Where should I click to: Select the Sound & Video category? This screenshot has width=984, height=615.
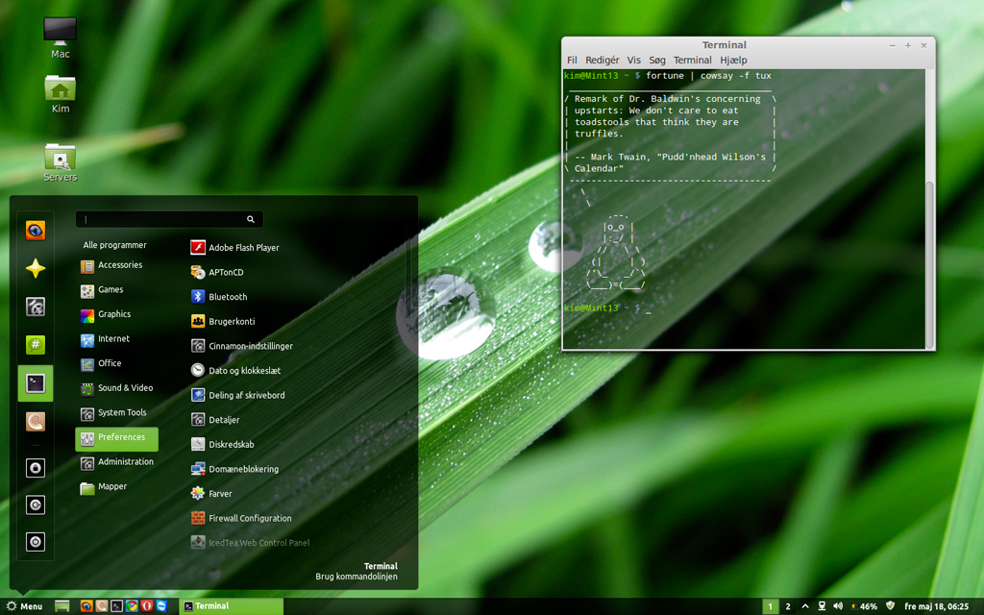[116, 387]
